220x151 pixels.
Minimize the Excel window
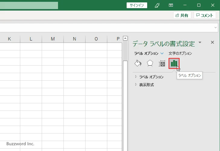click(x=185, y=5)
